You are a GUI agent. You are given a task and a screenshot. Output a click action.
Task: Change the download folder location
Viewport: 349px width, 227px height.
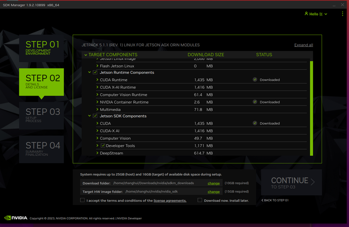coord(213,183)
